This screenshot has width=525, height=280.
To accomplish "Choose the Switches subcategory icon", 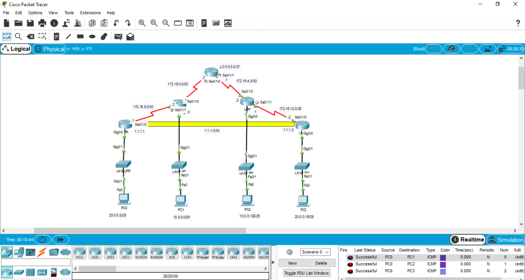I will tap(18, 272).
